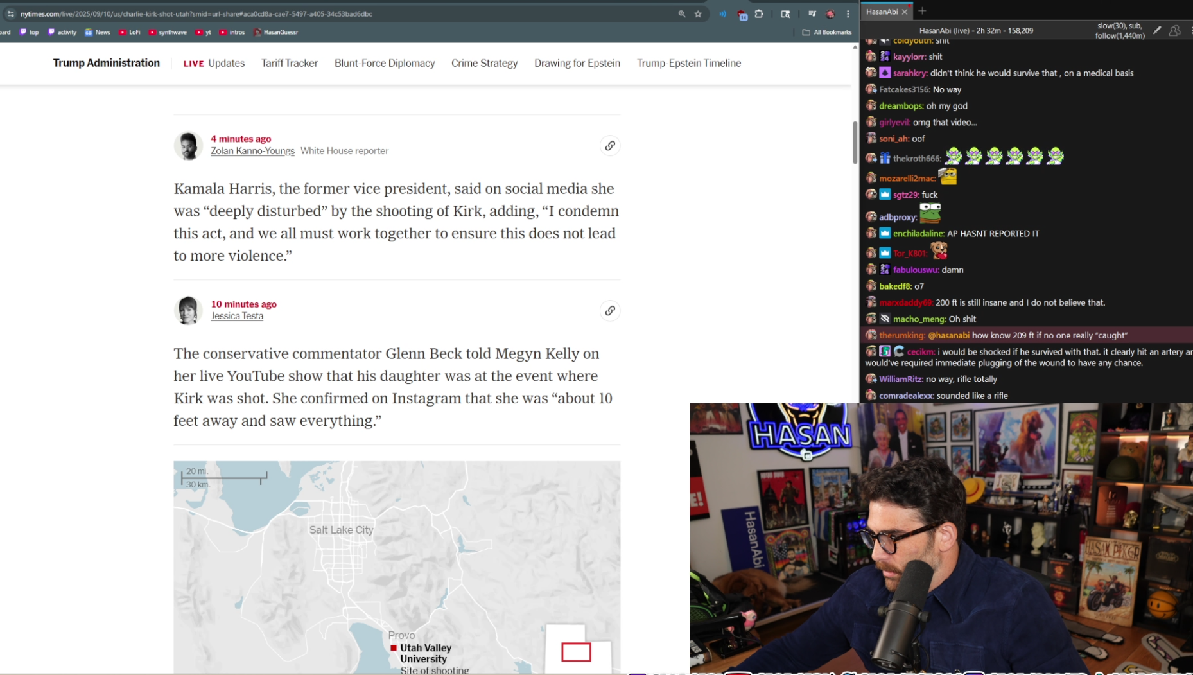Click Tor_K801's dog emote in chat
The width and height of the screenshot is (1193, 675).
[939, 250]
